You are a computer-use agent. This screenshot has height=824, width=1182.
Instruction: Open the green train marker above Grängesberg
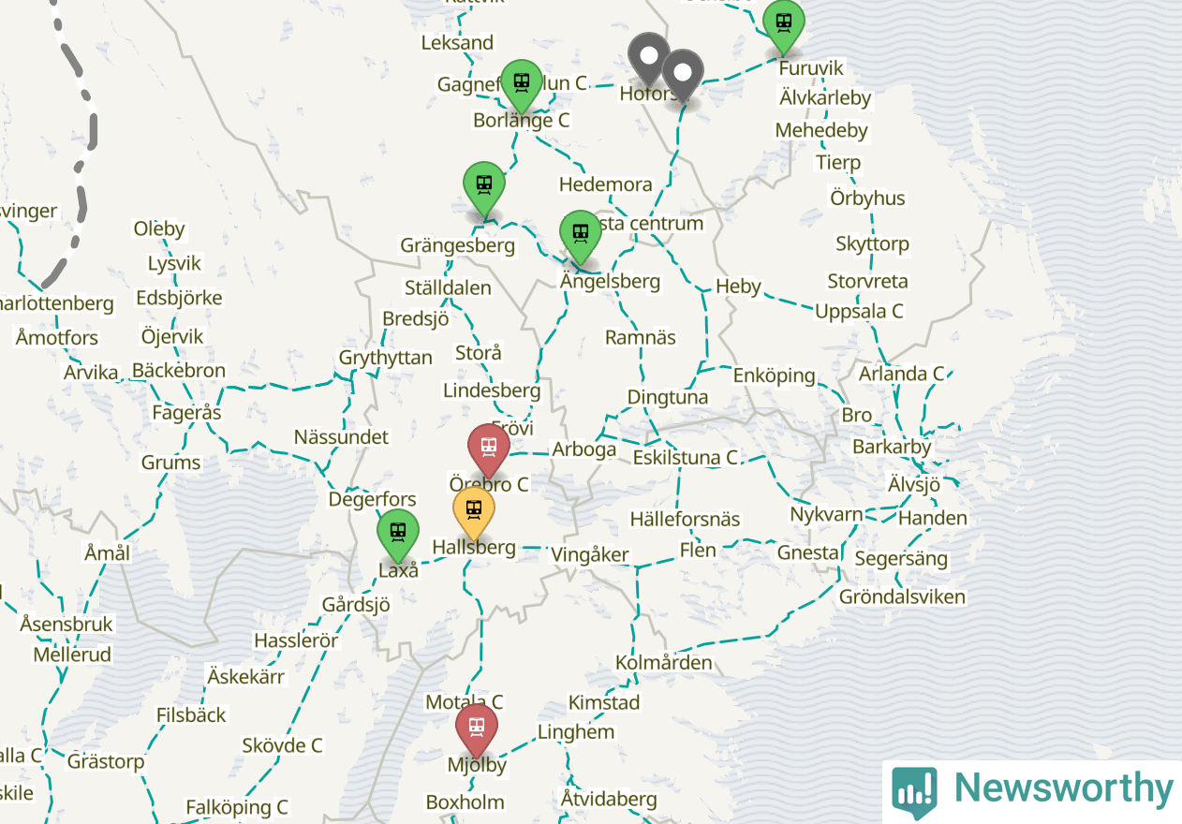pyautogui.click(x=484, y=189)
